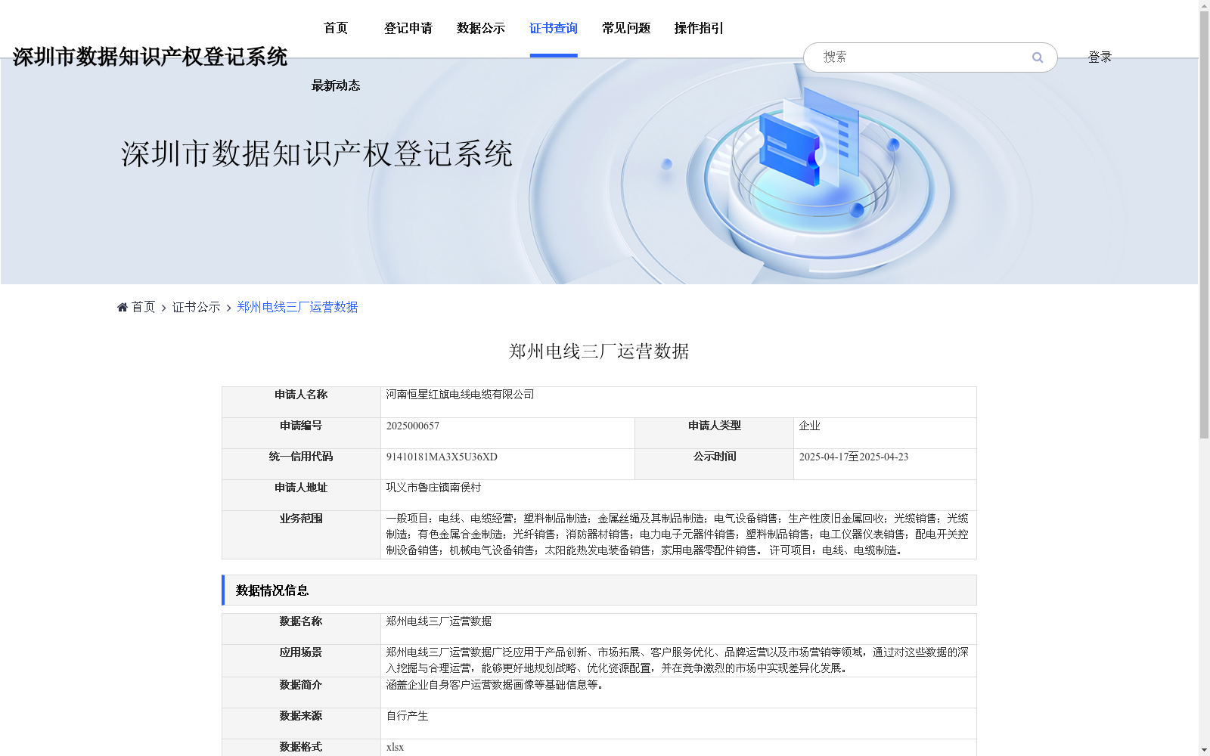Click the scrollbar up arrow
This screenshot has height=756, width=1210.
pyautogui.click(x=1204, y=6)
